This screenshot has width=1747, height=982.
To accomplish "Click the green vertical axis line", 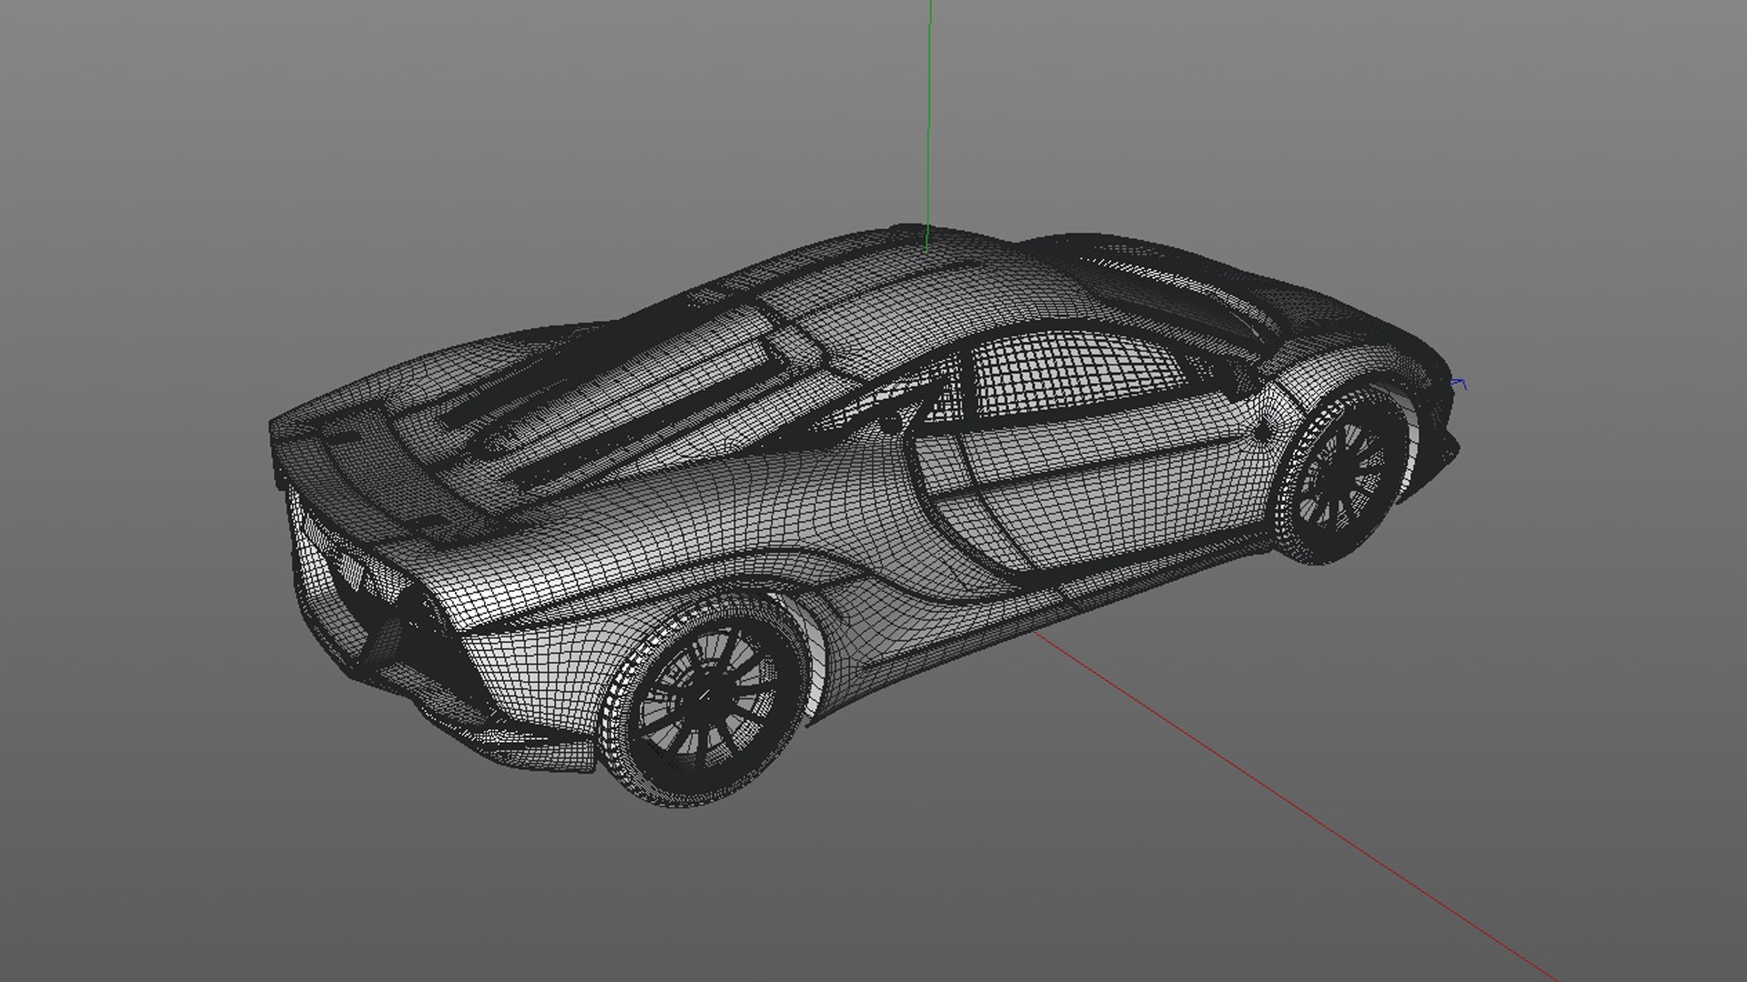I will (928, 125).
